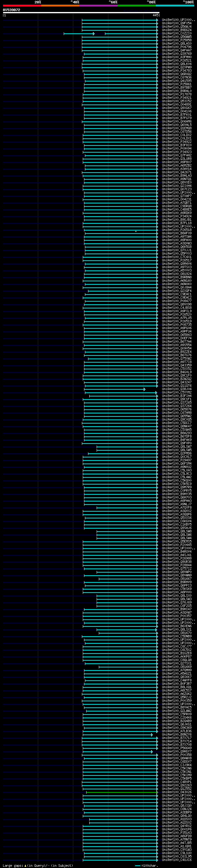Open hit UniRef100_P29497
This screenshot has width=197, height=868.
click(176, 460)
